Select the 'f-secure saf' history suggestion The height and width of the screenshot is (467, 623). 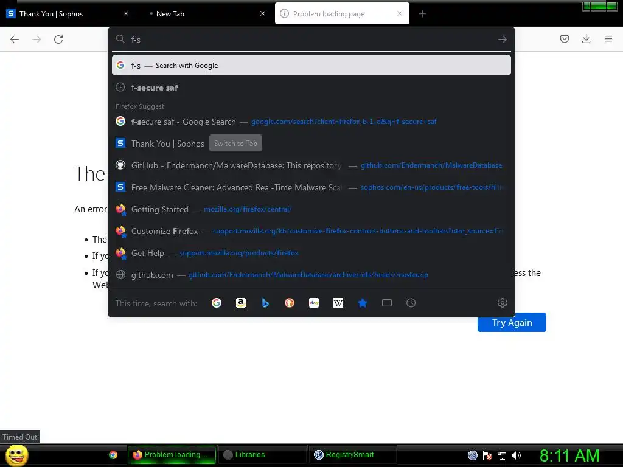click(x=311, y=88)
